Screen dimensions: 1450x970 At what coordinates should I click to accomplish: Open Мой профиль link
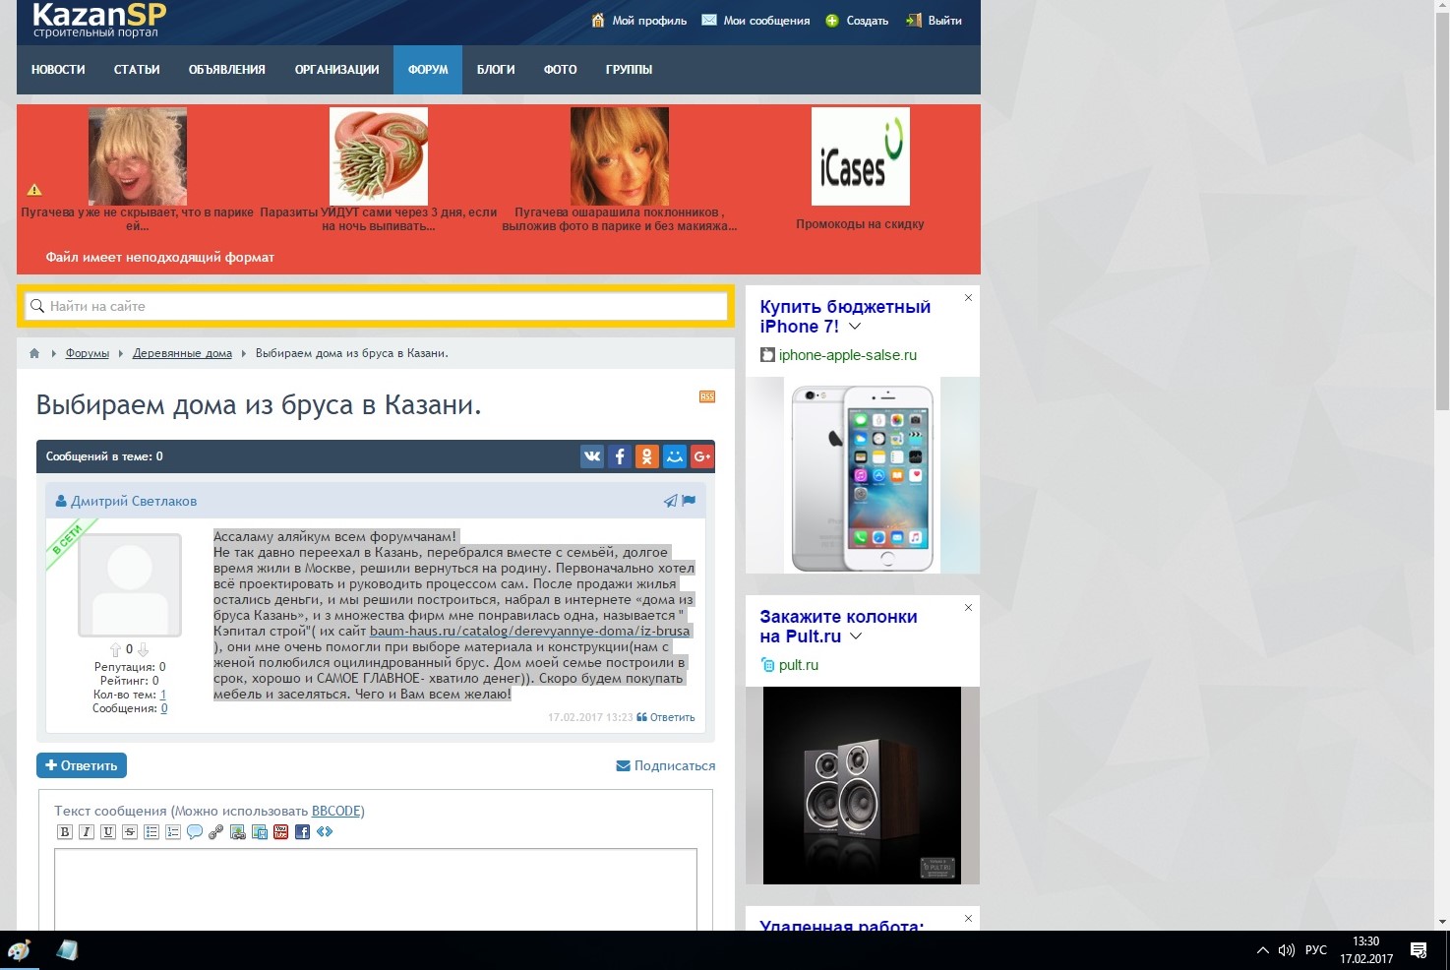coord(639,21)
